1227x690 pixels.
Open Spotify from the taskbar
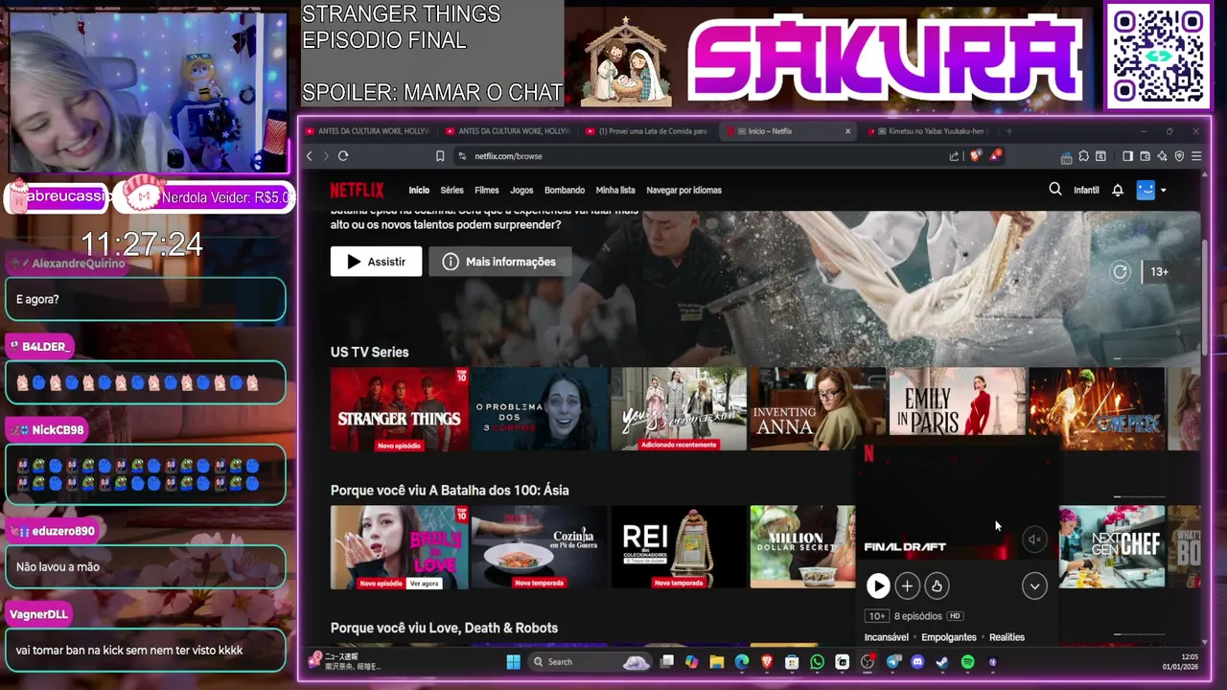(967, 662)
